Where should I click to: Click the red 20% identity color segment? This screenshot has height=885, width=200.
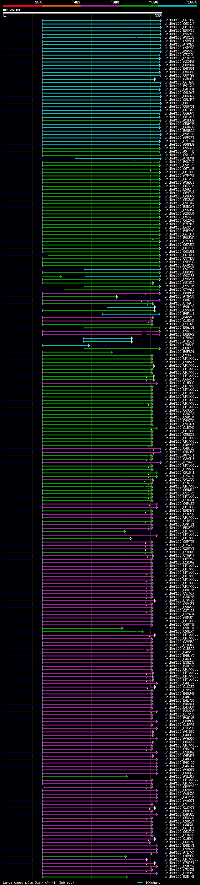(x=22, y=6)
